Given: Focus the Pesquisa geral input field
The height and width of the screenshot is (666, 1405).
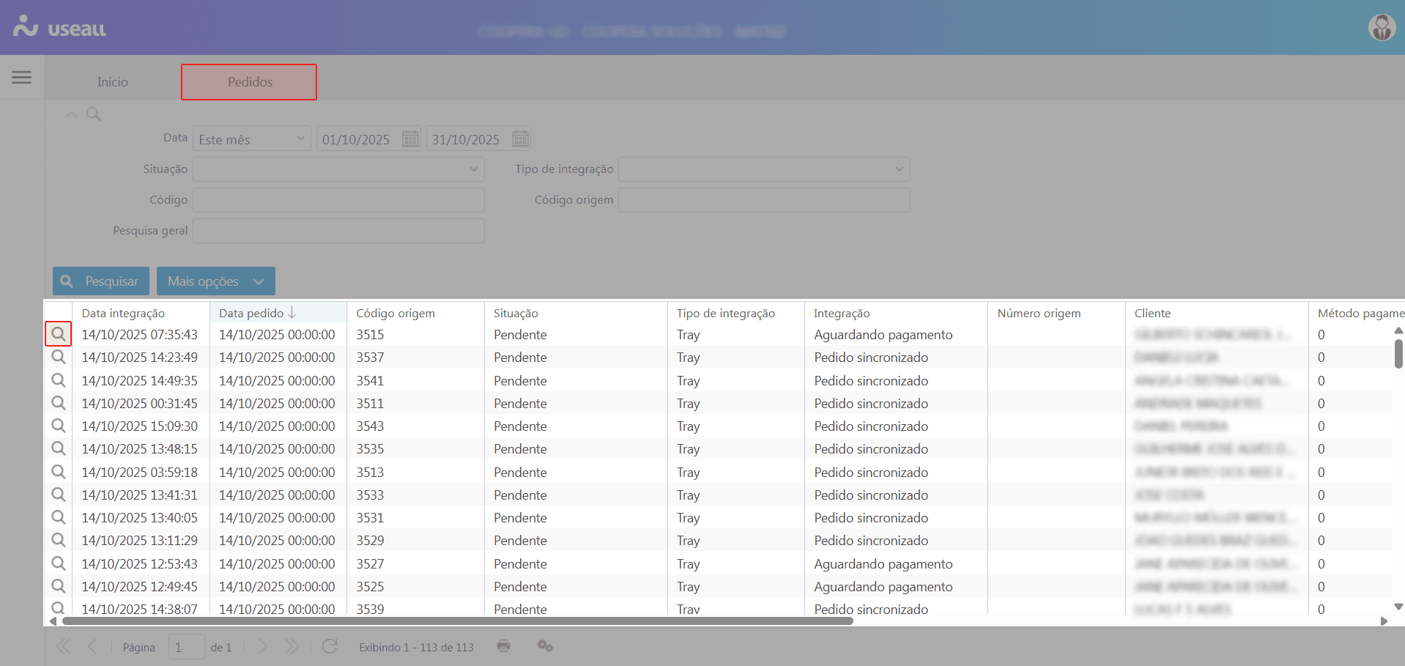Looking at the screenshot, I should 338,231.
